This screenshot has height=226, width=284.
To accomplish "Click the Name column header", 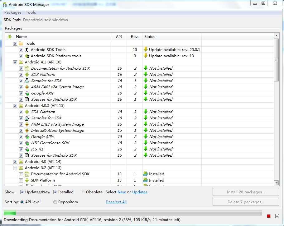I will 58,36.
